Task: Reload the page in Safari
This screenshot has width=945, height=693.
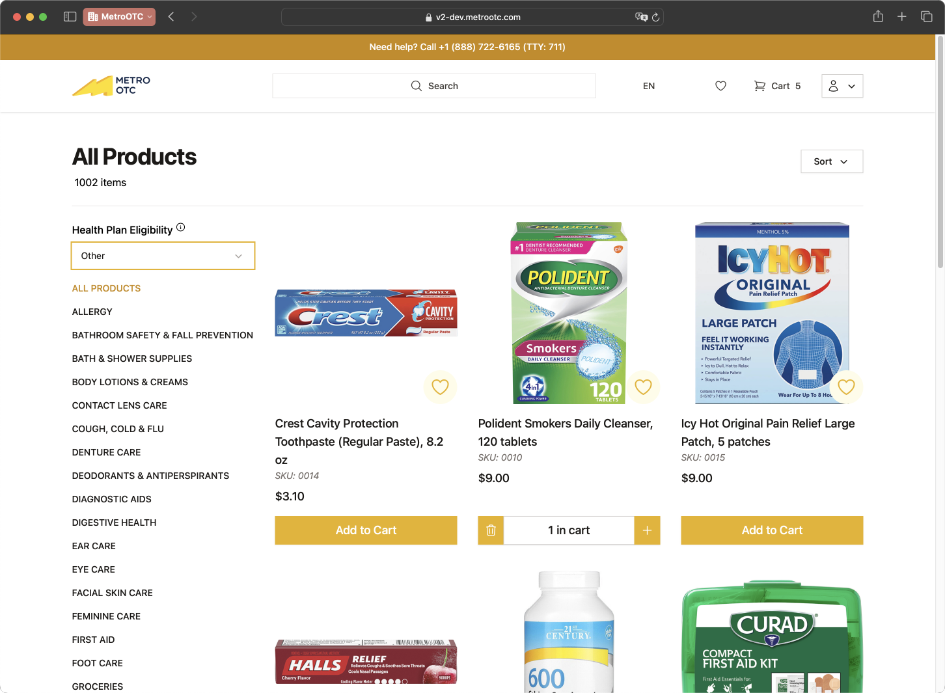Action: click(656, 18)
